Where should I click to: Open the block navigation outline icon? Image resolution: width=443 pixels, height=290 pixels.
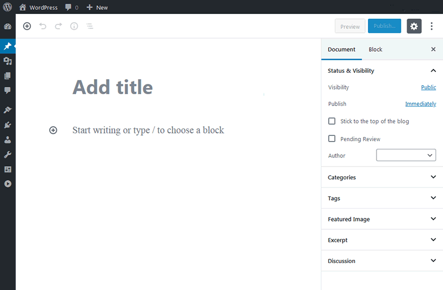(90, 26)
